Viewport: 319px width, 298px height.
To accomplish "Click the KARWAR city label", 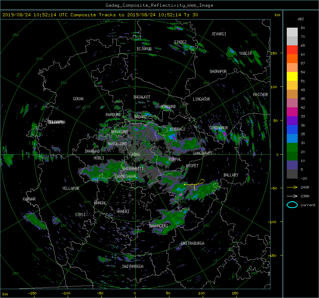I will tap(29, 199).
